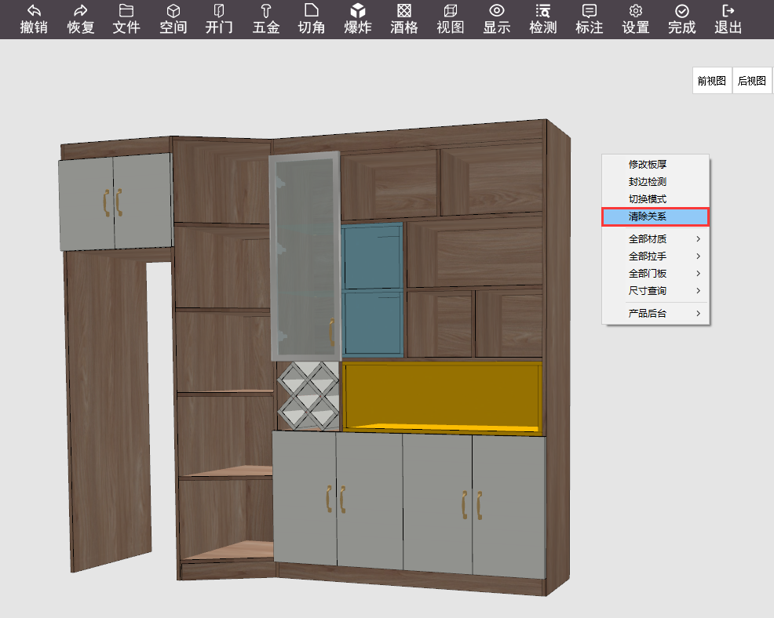Activate the 爆炸 explode view
Image resolution: width=774 pixels, height=618 pixels.
358,20
